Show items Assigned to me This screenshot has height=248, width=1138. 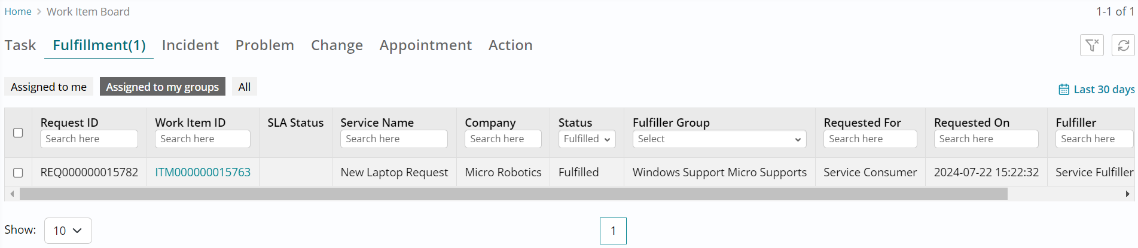(48, 87)
